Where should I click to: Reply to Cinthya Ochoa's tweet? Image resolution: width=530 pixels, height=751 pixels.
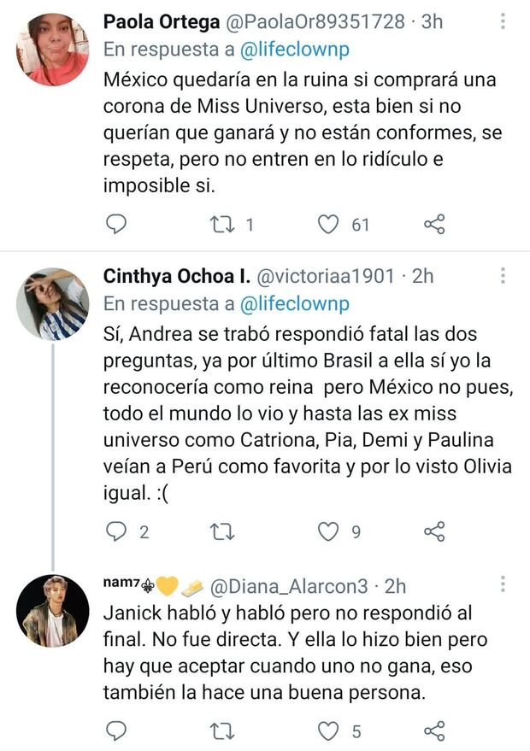pos(115,531)
